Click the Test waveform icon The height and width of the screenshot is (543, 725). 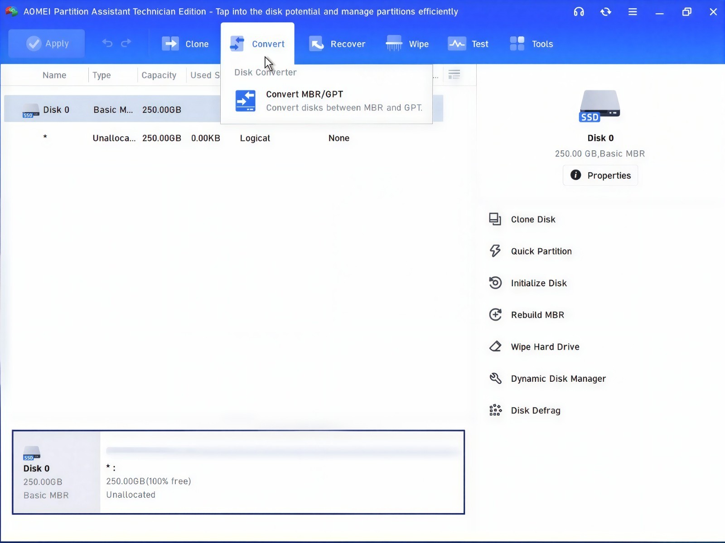click(x=457, y=44)
